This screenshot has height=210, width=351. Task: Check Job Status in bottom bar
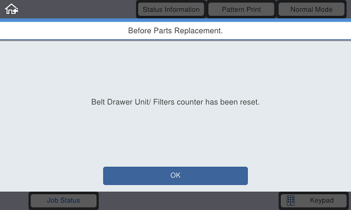[64, 201]
